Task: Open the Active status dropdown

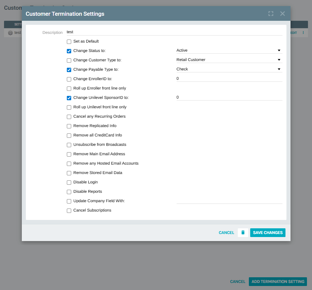Action: 279,50
